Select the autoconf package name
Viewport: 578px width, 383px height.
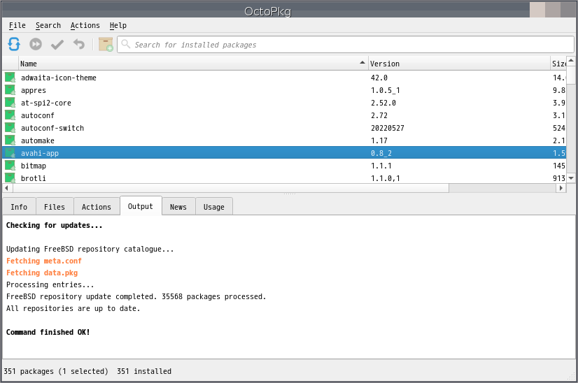tap(38, 115)
